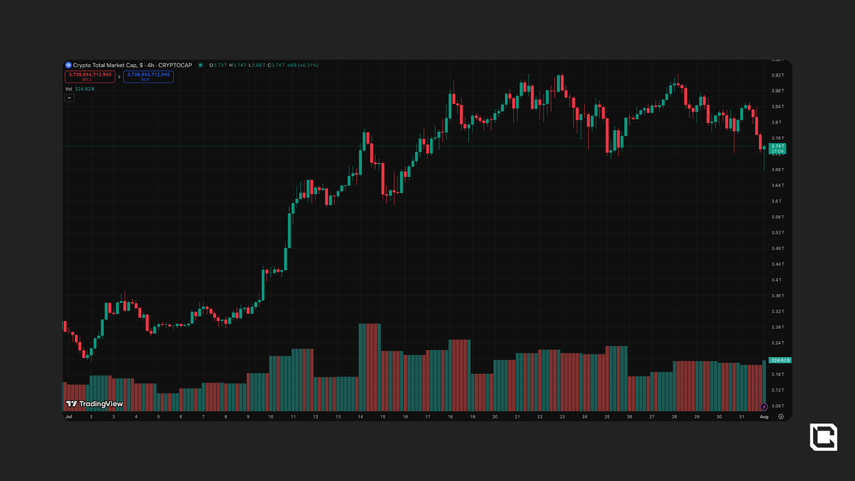Click the open value O3.73T
Image resolution: width=855 pixels, height=481 pixels.
[x=218, y=65]
